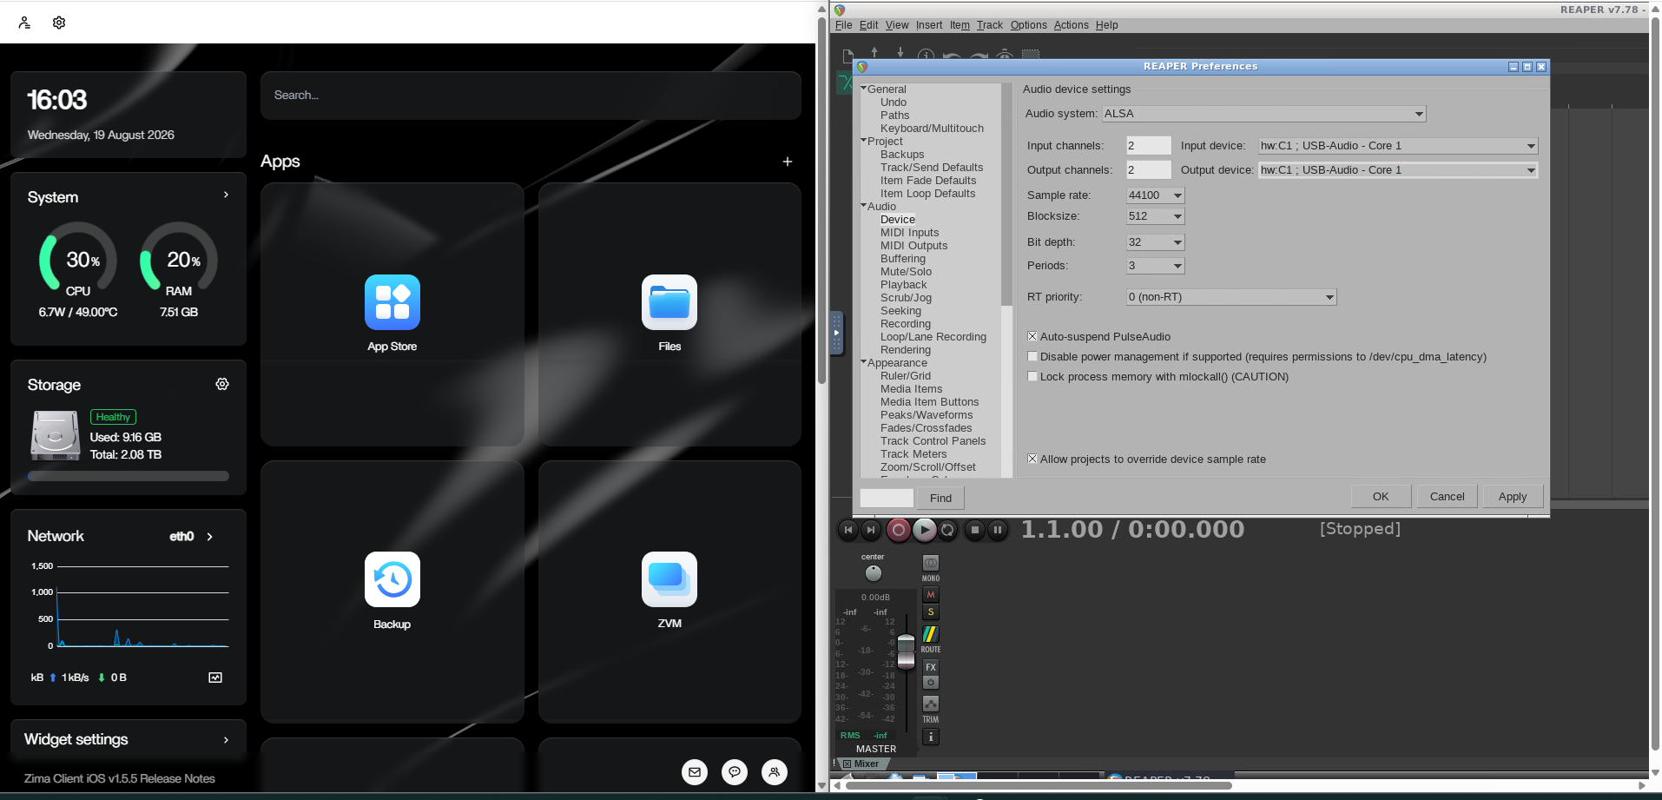The image size is (1662, 800).
Task: Click the master volume fader
Action: (906, 651)
